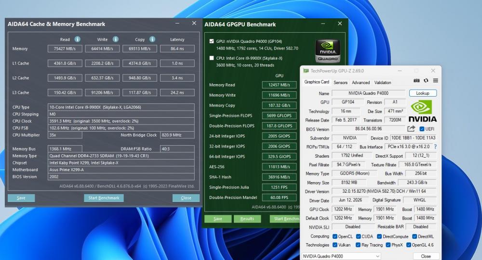Click the Double-Precision Mandel value 60.08 FPS

pyautogui.click(x=279, y=198)
